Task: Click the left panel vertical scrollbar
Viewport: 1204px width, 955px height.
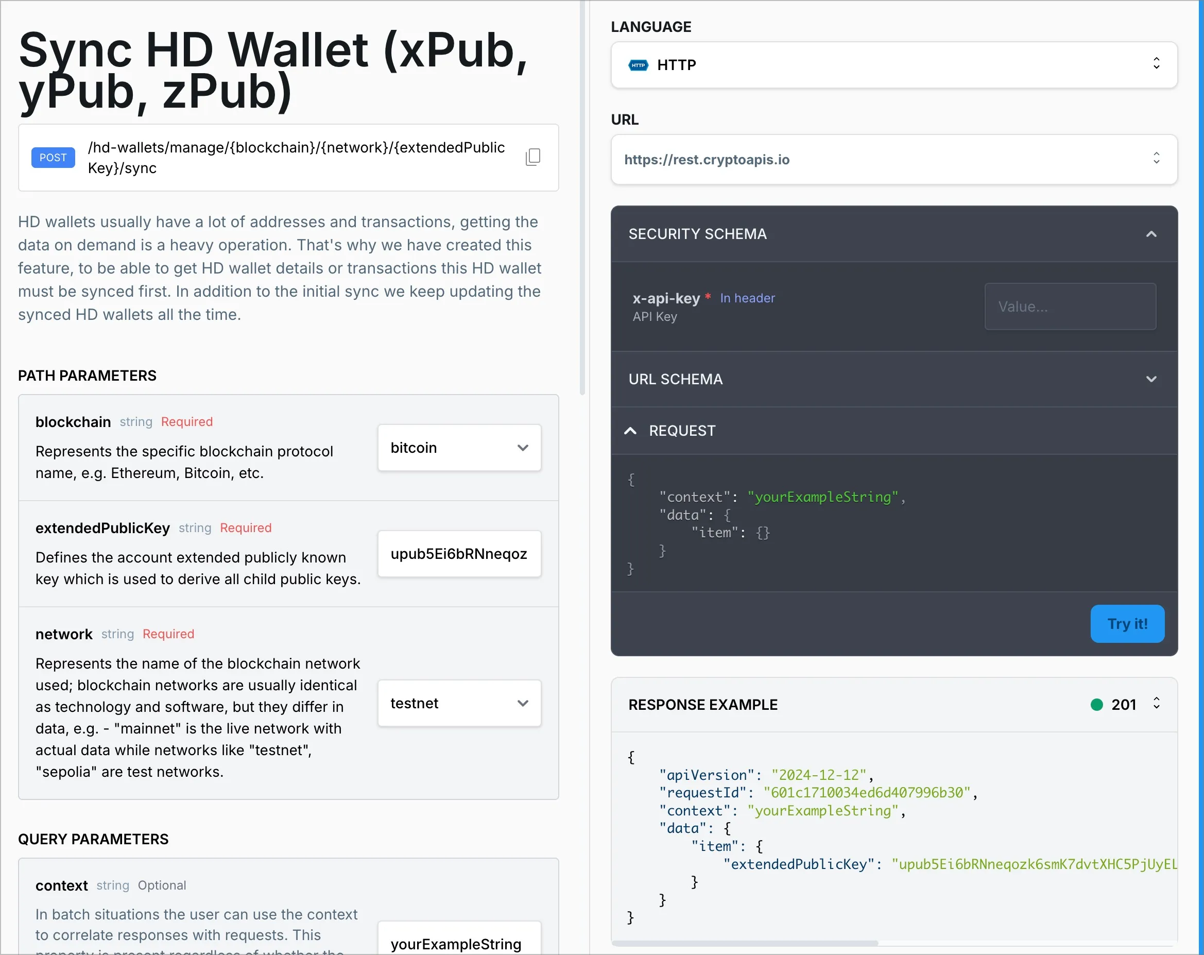Action: [x=582, y=198]
